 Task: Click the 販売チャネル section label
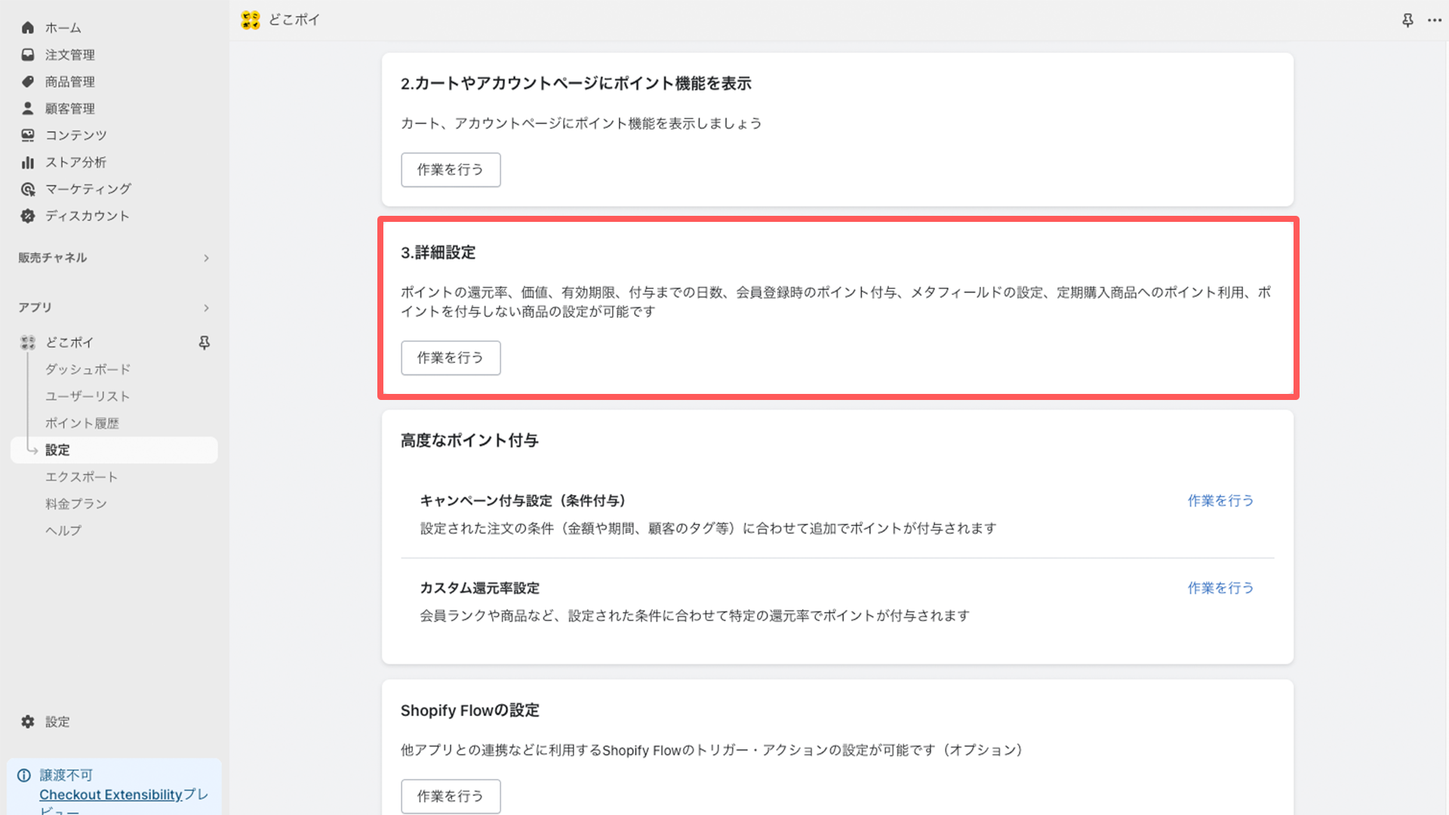(x=53, y=258)
